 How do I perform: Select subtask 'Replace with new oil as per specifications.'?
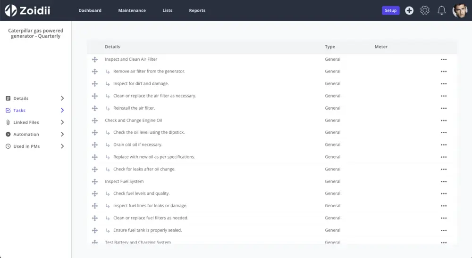pos(154,157)
